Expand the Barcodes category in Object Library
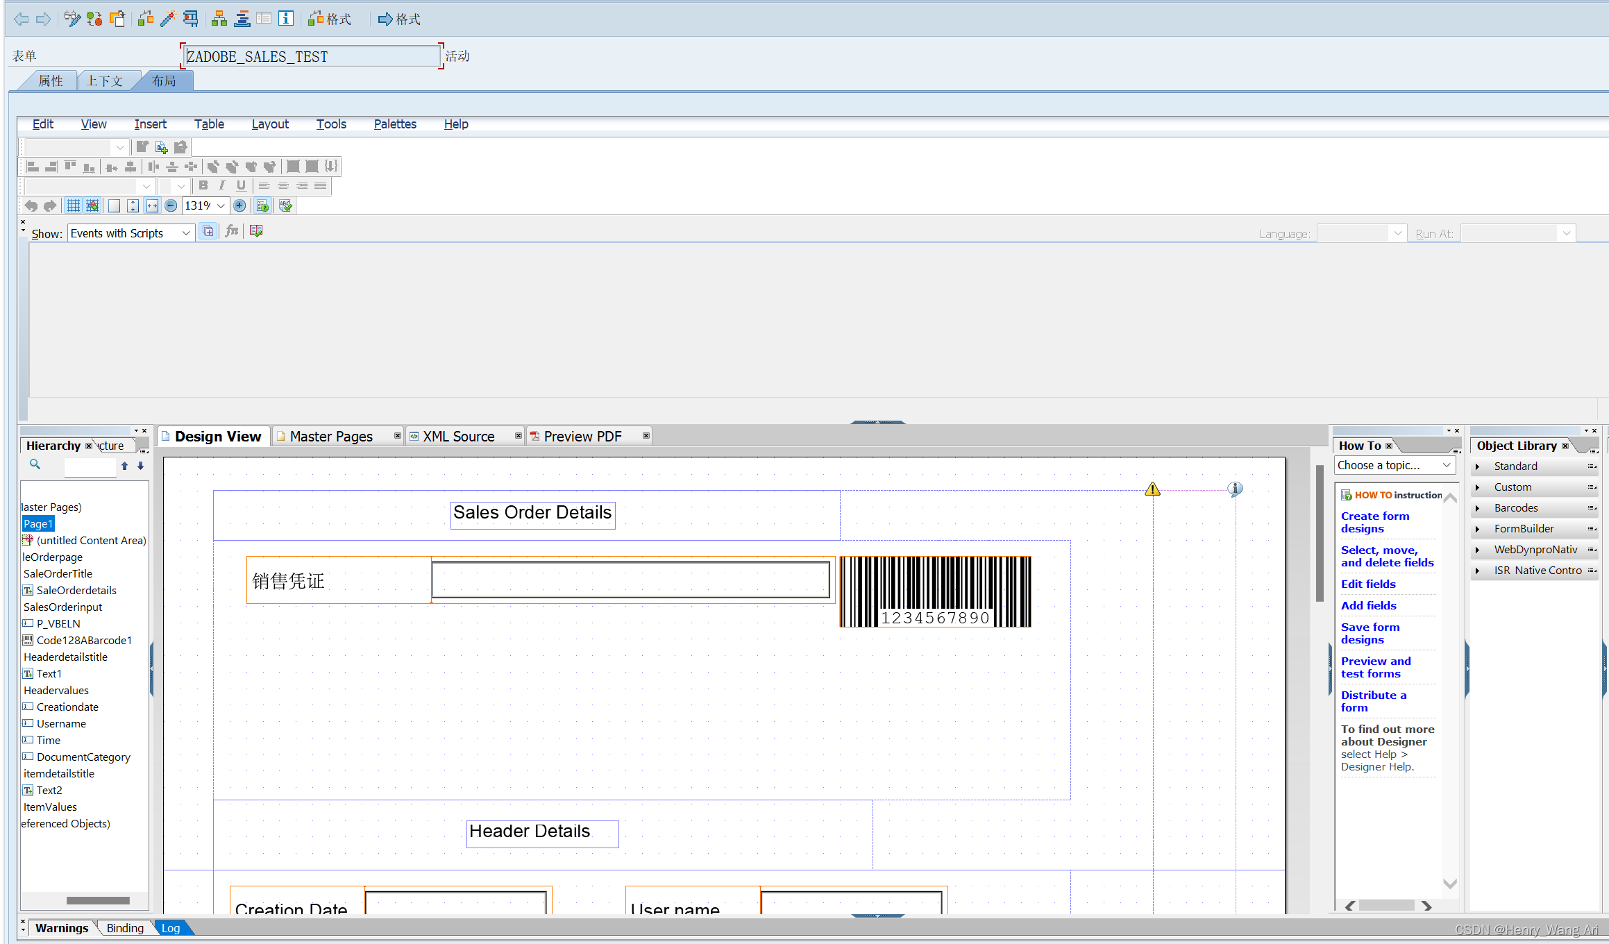This screenshot has width=1609, height=944. pos(1478,507)
